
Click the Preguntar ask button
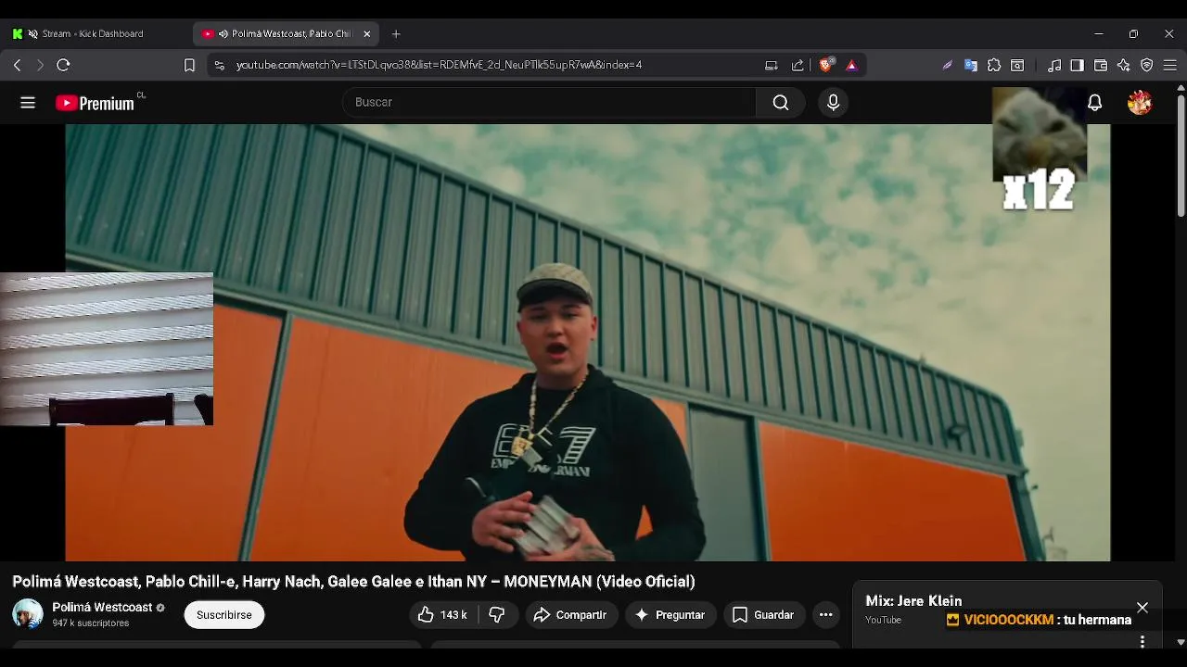tap(670, 615)
